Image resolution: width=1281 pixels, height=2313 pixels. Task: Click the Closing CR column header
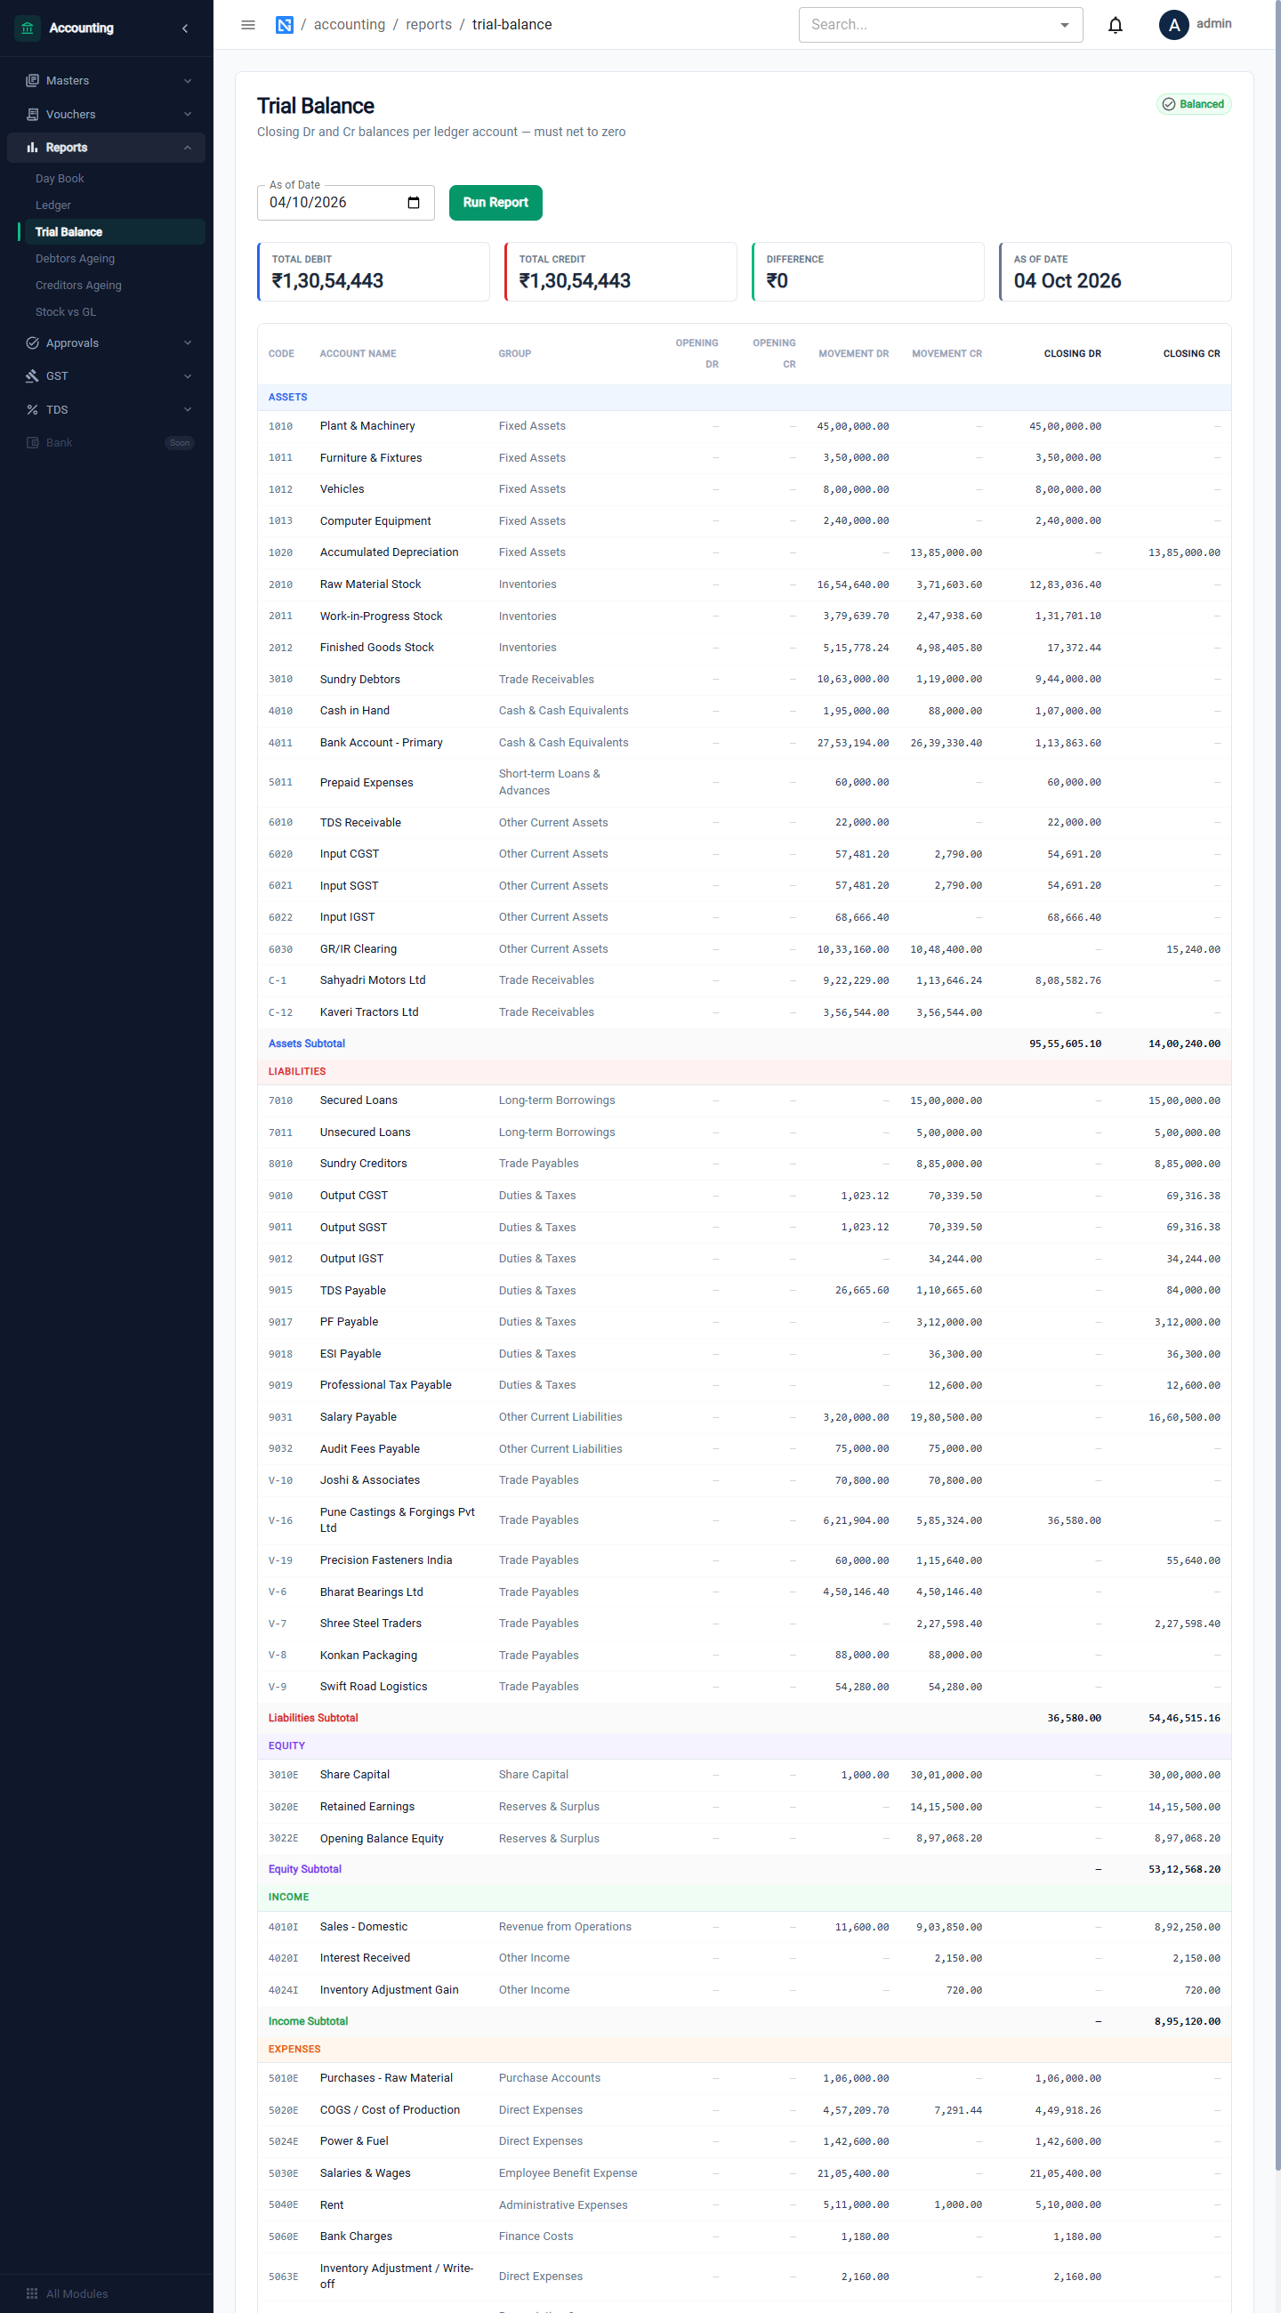(x=1191, y=354)
